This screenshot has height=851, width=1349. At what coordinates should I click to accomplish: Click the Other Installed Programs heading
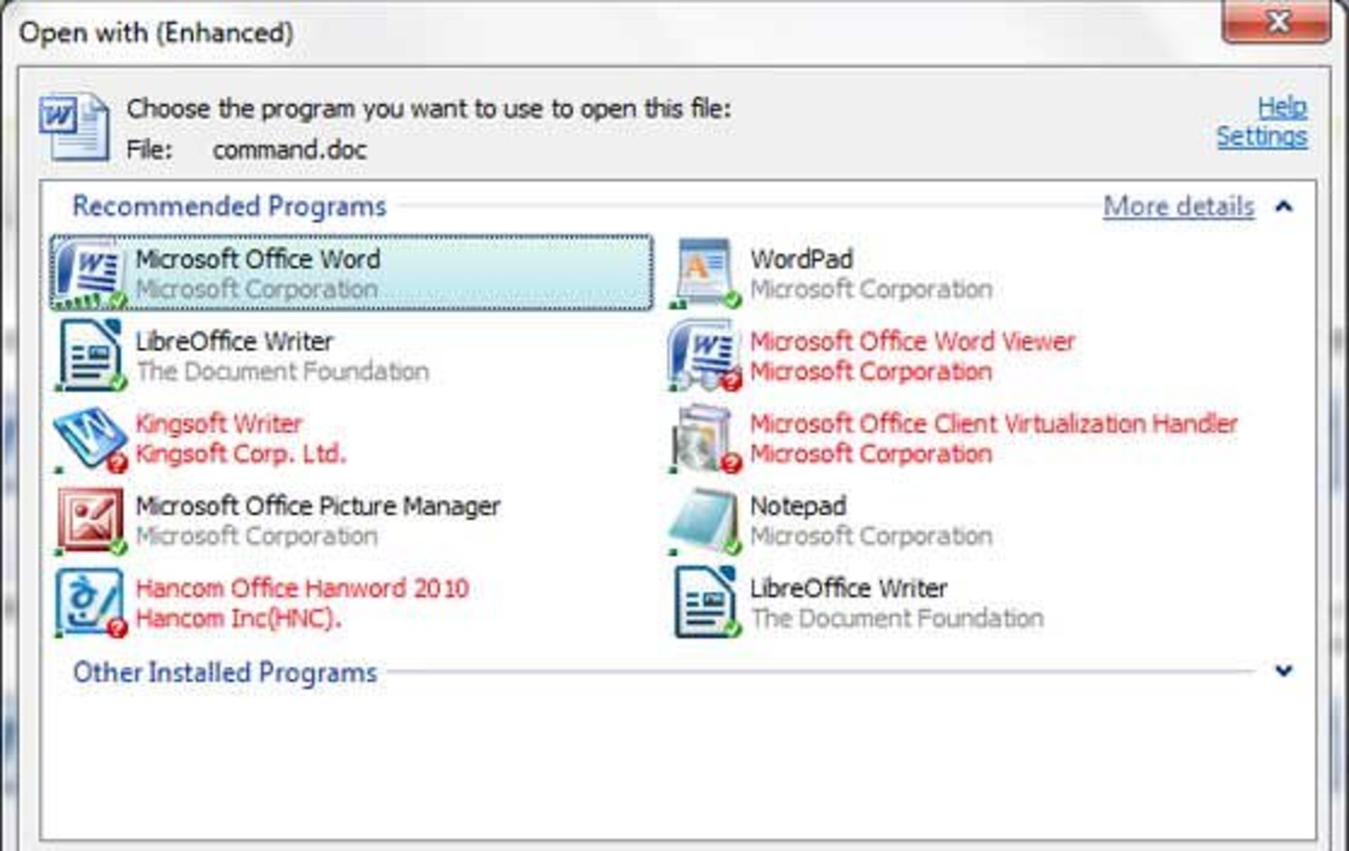point(226,673)
